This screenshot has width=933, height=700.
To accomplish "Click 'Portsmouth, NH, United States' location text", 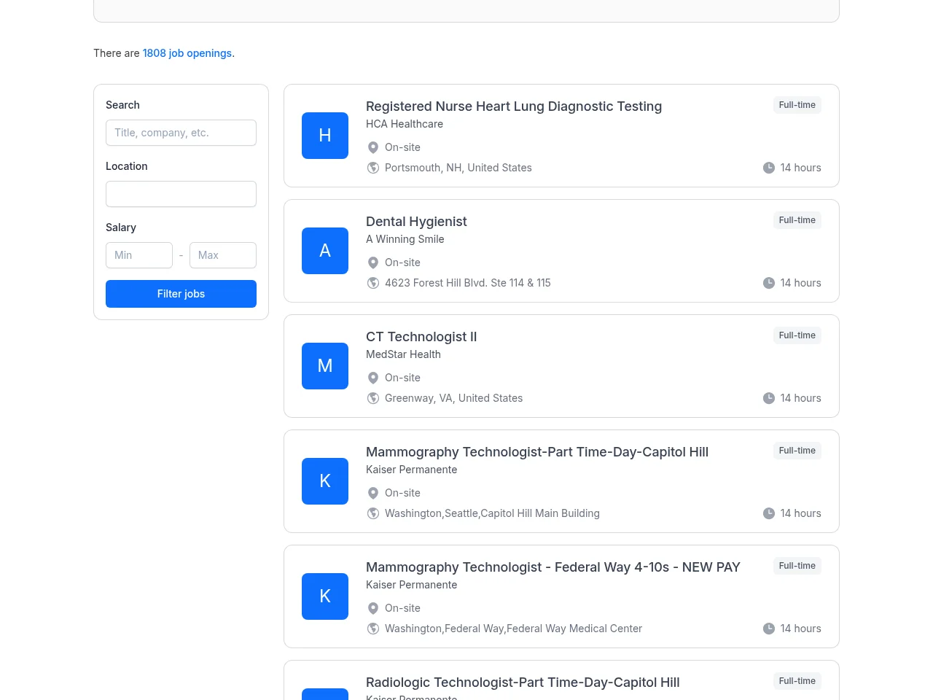I will point(458,168).
